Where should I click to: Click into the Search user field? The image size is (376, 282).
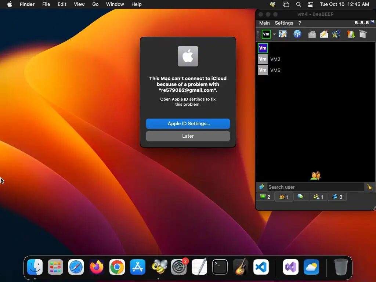tap(315, 187)
